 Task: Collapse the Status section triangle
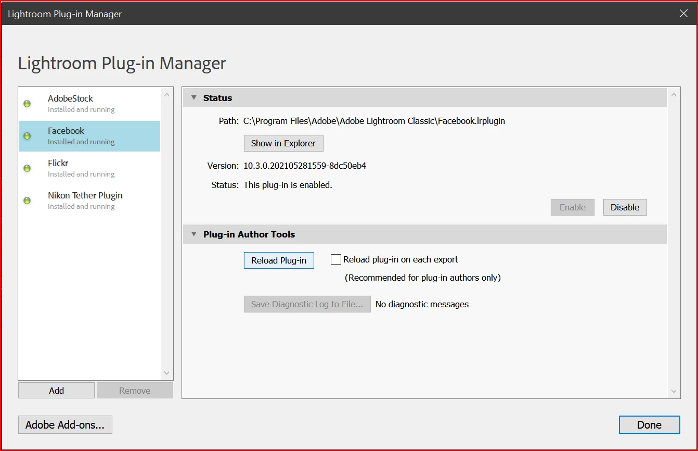[194, 97]
